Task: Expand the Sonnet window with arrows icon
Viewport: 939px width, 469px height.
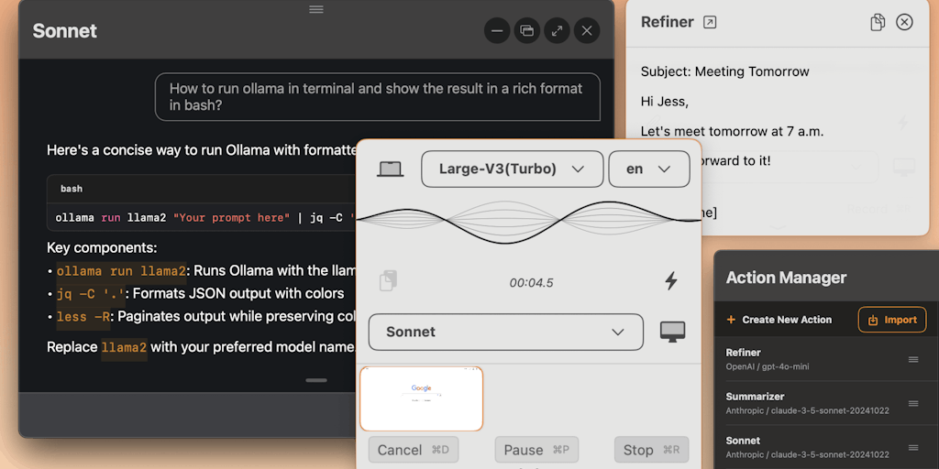Action: click(557, 30)
